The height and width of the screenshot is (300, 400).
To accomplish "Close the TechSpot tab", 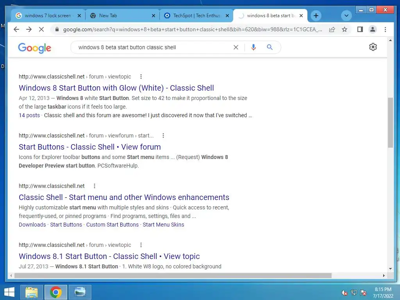I will click(x=227, y=16).
